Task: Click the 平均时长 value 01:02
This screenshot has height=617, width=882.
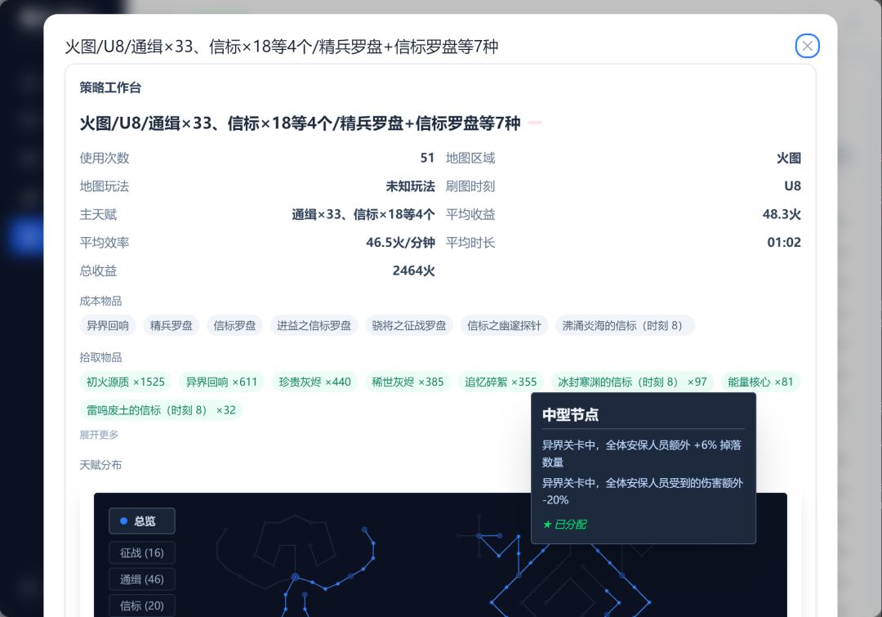Action: pyautogui.click(x=784, y=243)
